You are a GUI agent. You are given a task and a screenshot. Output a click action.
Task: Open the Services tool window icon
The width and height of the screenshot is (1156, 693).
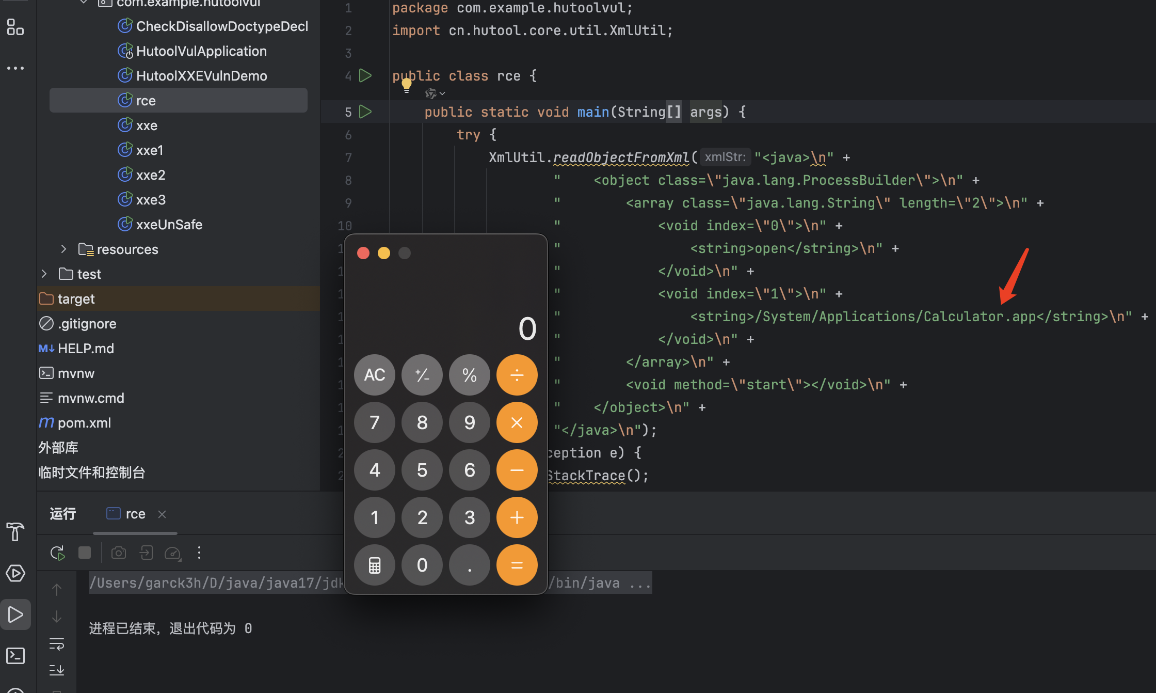[15, 573]
